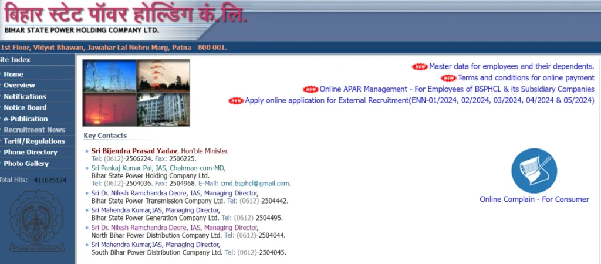Click the NEW badge beside Online APAR Management
The width and height of the screenshot is (601, 264).
pyautogui.click(x=310, y=89)
